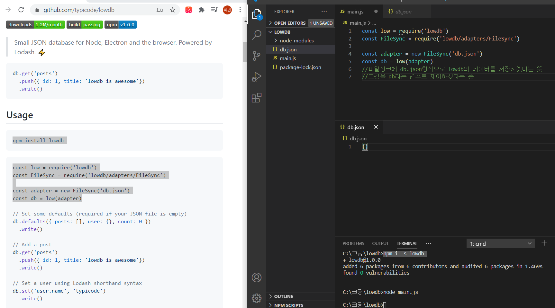Open Chrome three-dot menu

240,10
